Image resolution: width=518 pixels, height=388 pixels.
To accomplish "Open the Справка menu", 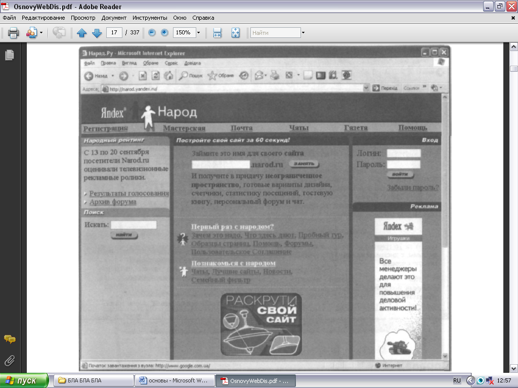I will pyautogui.click(x=203, y=18).
